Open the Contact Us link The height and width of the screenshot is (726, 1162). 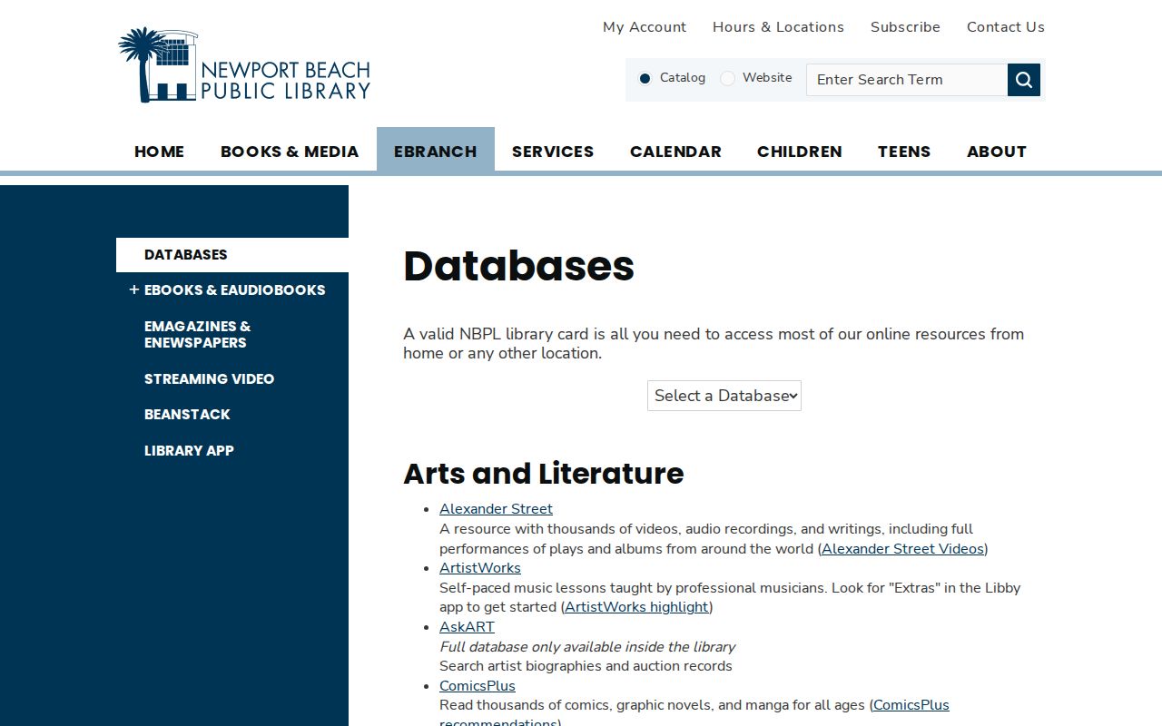1006,27
